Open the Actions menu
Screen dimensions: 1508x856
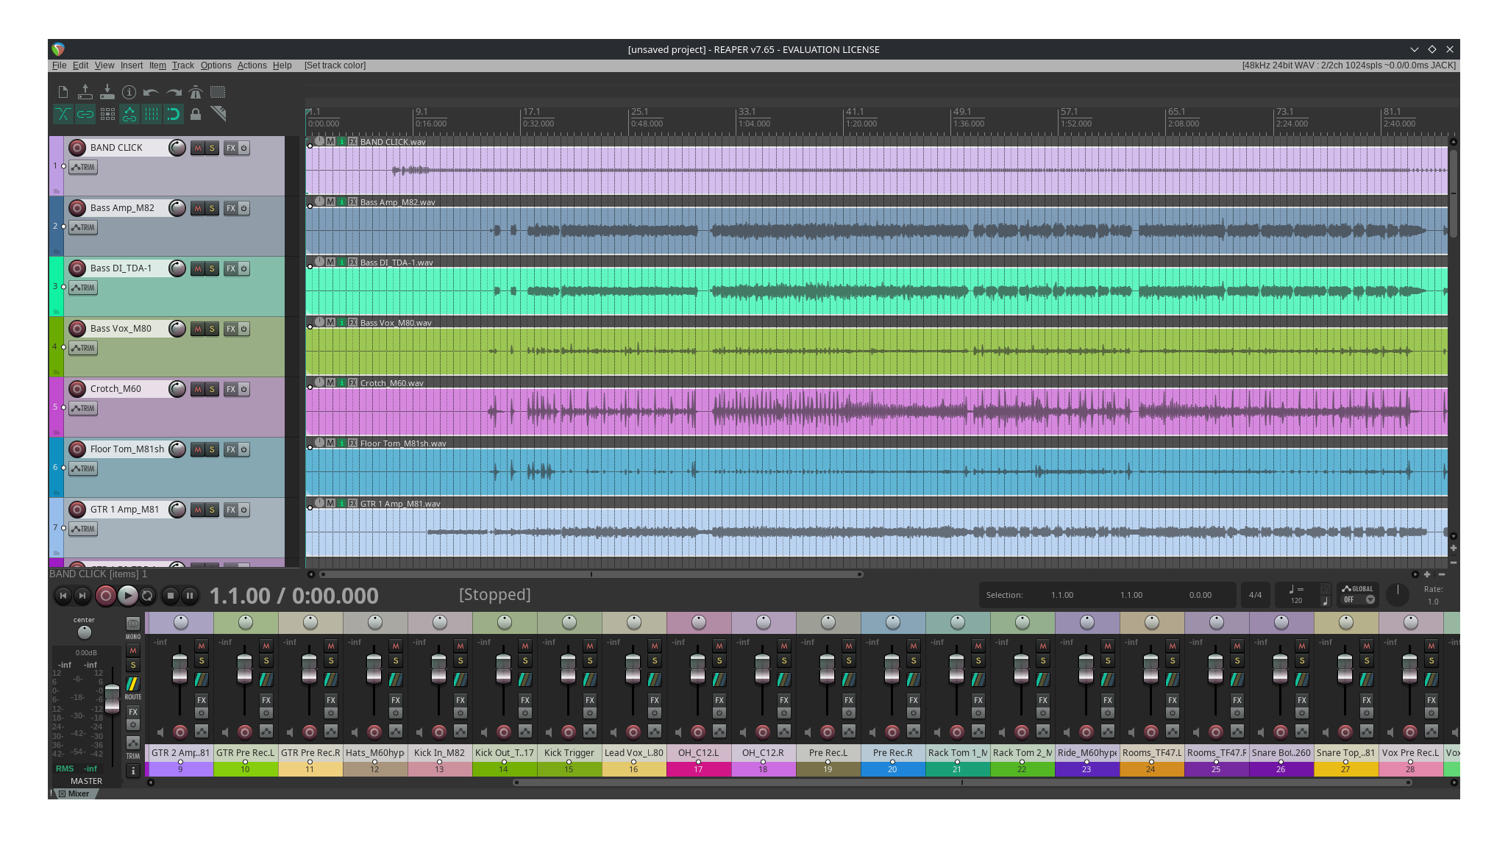pos(252,65)
